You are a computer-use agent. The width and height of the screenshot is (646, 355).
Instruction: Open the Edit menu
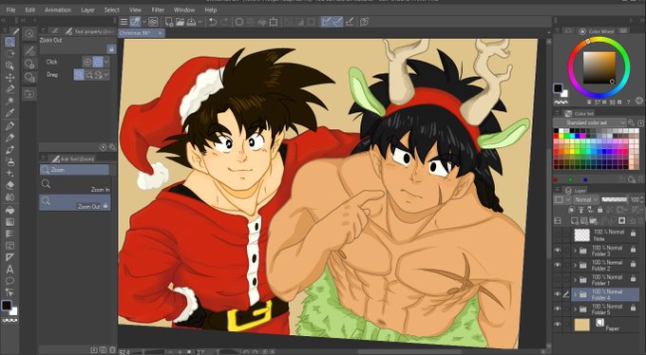click(30, 9)
